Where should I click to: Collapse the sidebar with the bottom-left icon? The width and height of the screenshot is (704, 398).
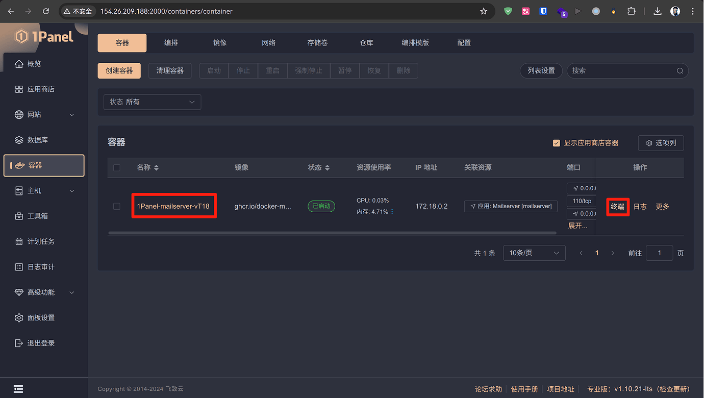pyautogui.click(x=18, y=389)
